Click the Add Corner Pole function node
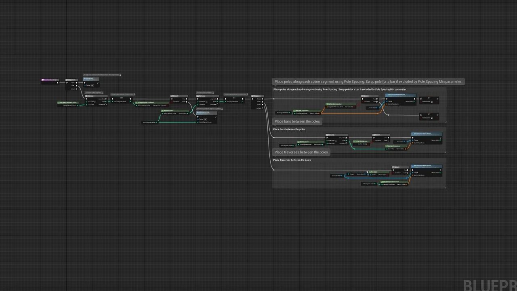Image resolution: width=517 pixels, height=291 pixels. 203,112
